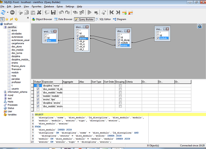This screenshot has height=149, width=206.
Task: Open the Processes node in tree
Action: (13, 105)
